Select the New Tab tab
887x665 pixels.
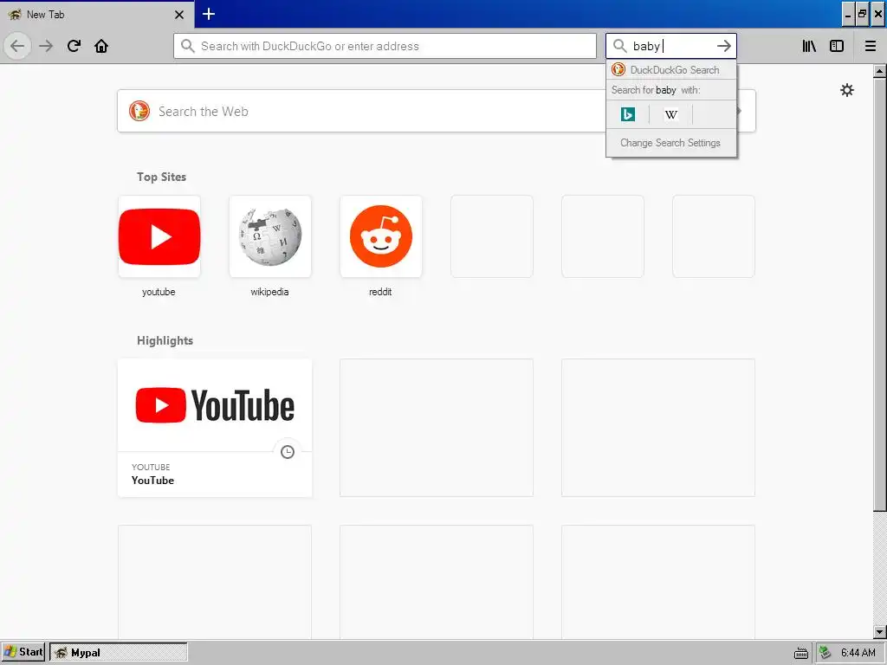point(97,14)
